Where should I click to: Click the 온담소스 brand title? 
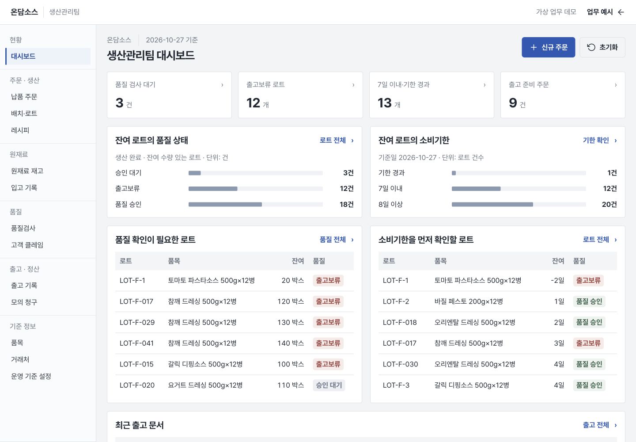(24, 12)
